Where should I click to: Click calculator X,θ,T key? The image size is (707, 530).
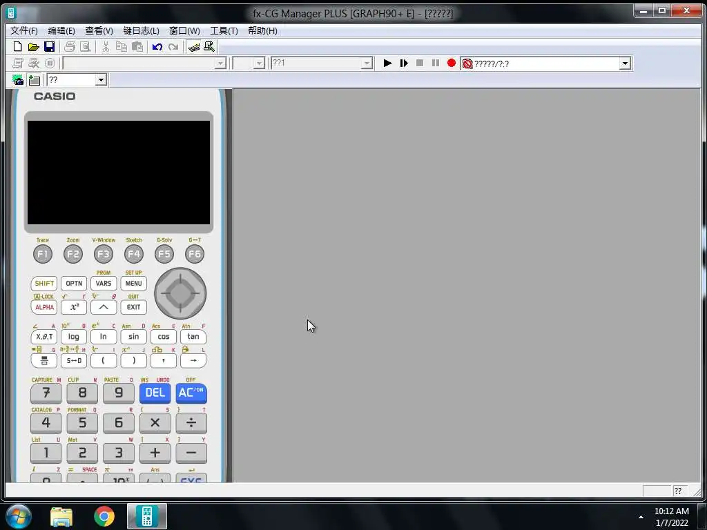click(x=44, y=337)
